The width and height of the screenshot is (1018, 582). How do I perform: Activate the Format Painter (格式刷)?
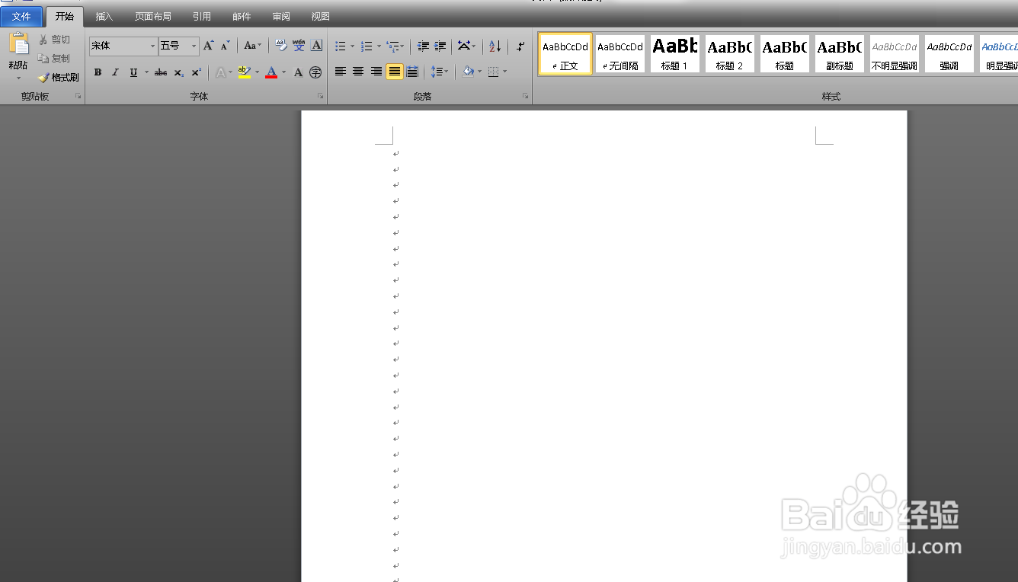(x=59, y=78)
